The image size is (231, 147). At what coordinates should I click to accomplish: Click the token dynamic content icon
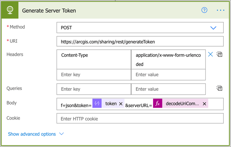[x=97, y=103]
